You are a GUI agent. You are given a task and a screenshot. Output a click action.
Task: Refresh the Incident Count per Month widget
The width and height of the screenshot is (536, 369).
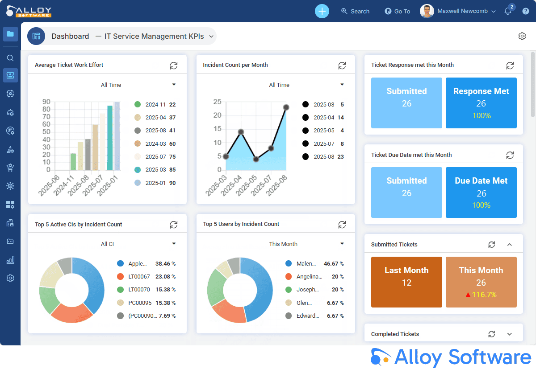click(342, 66)
